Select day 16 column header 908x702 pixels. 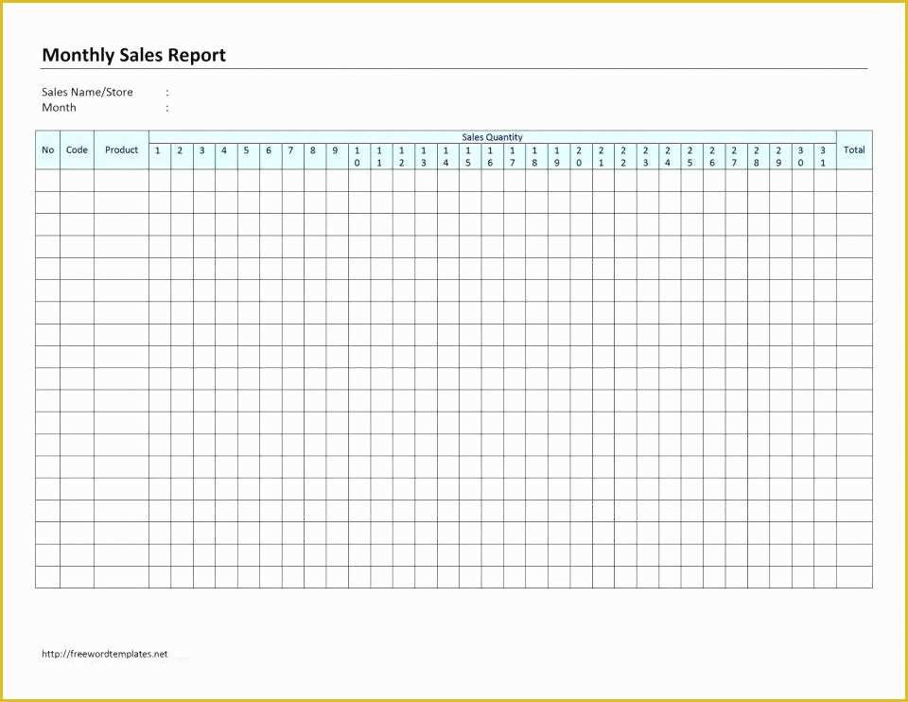492,156
